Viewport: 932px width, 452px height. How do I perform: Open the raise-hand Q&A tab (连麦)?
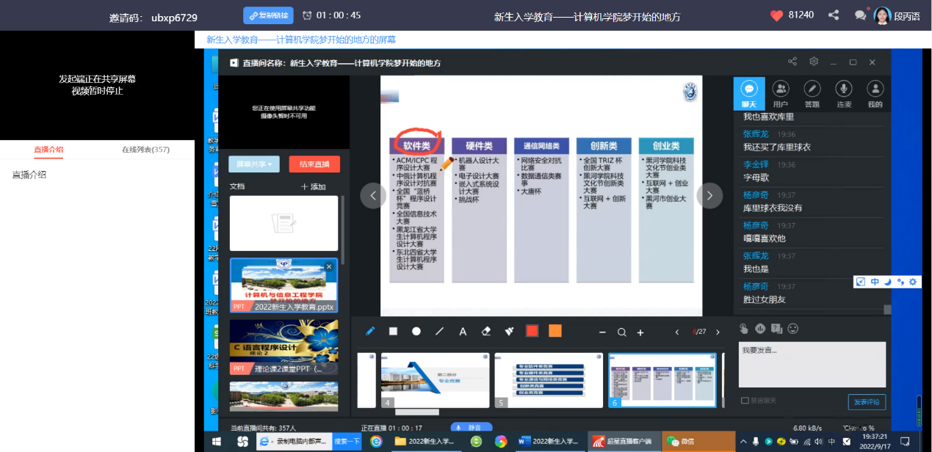point(843,93)
